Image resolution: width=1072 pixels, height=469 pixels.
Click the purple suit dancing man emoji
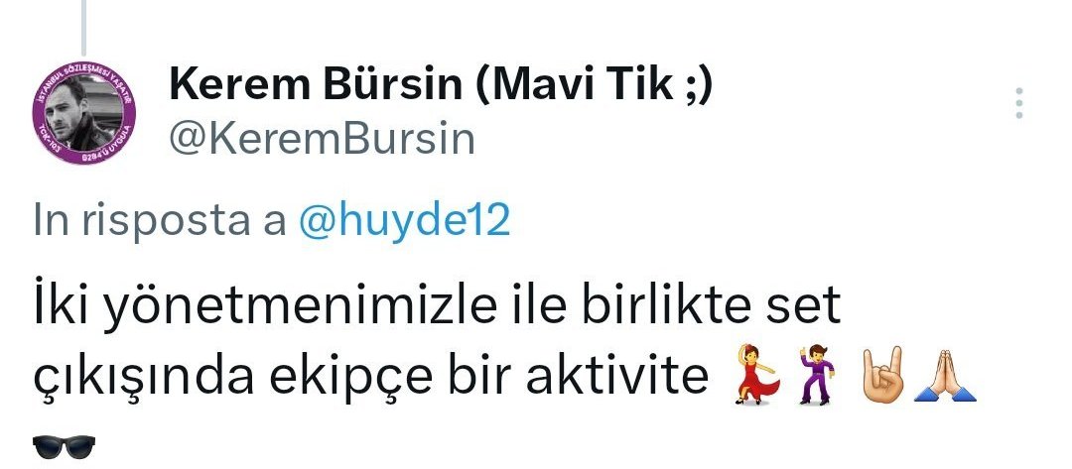pos(817,374)
